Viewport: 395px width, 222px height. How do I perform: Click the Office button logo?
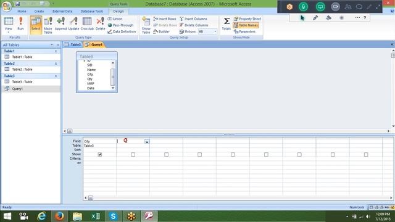7,6
